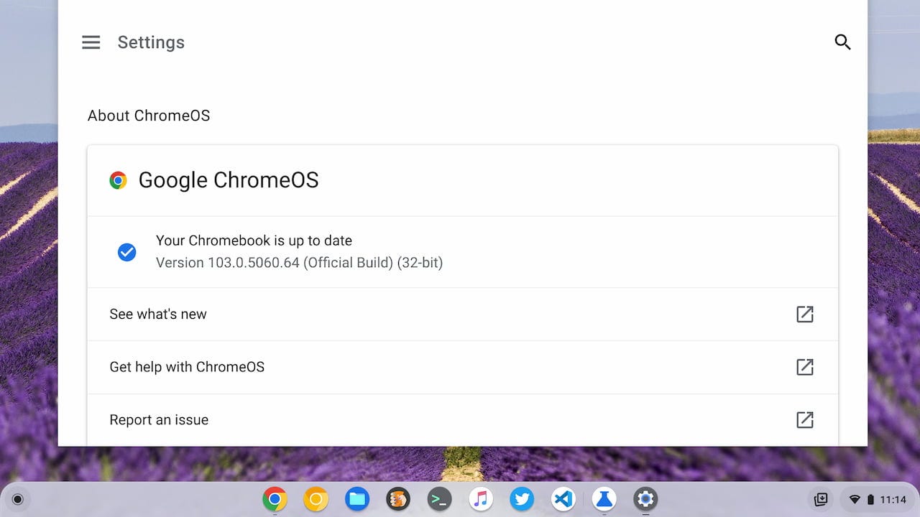The image size is (920, 517).
Task: Open the Terminal app from the shelf
Action: (440, 499)
